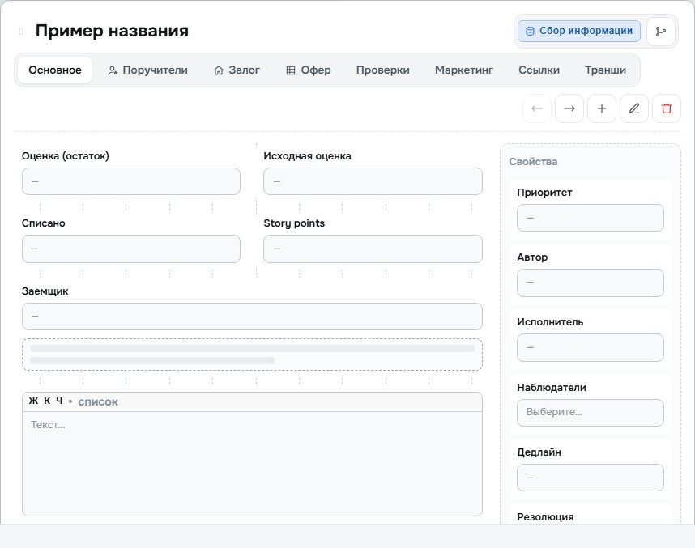Switch to the Основное tab
695x548 pixels.
coord(55,70)
